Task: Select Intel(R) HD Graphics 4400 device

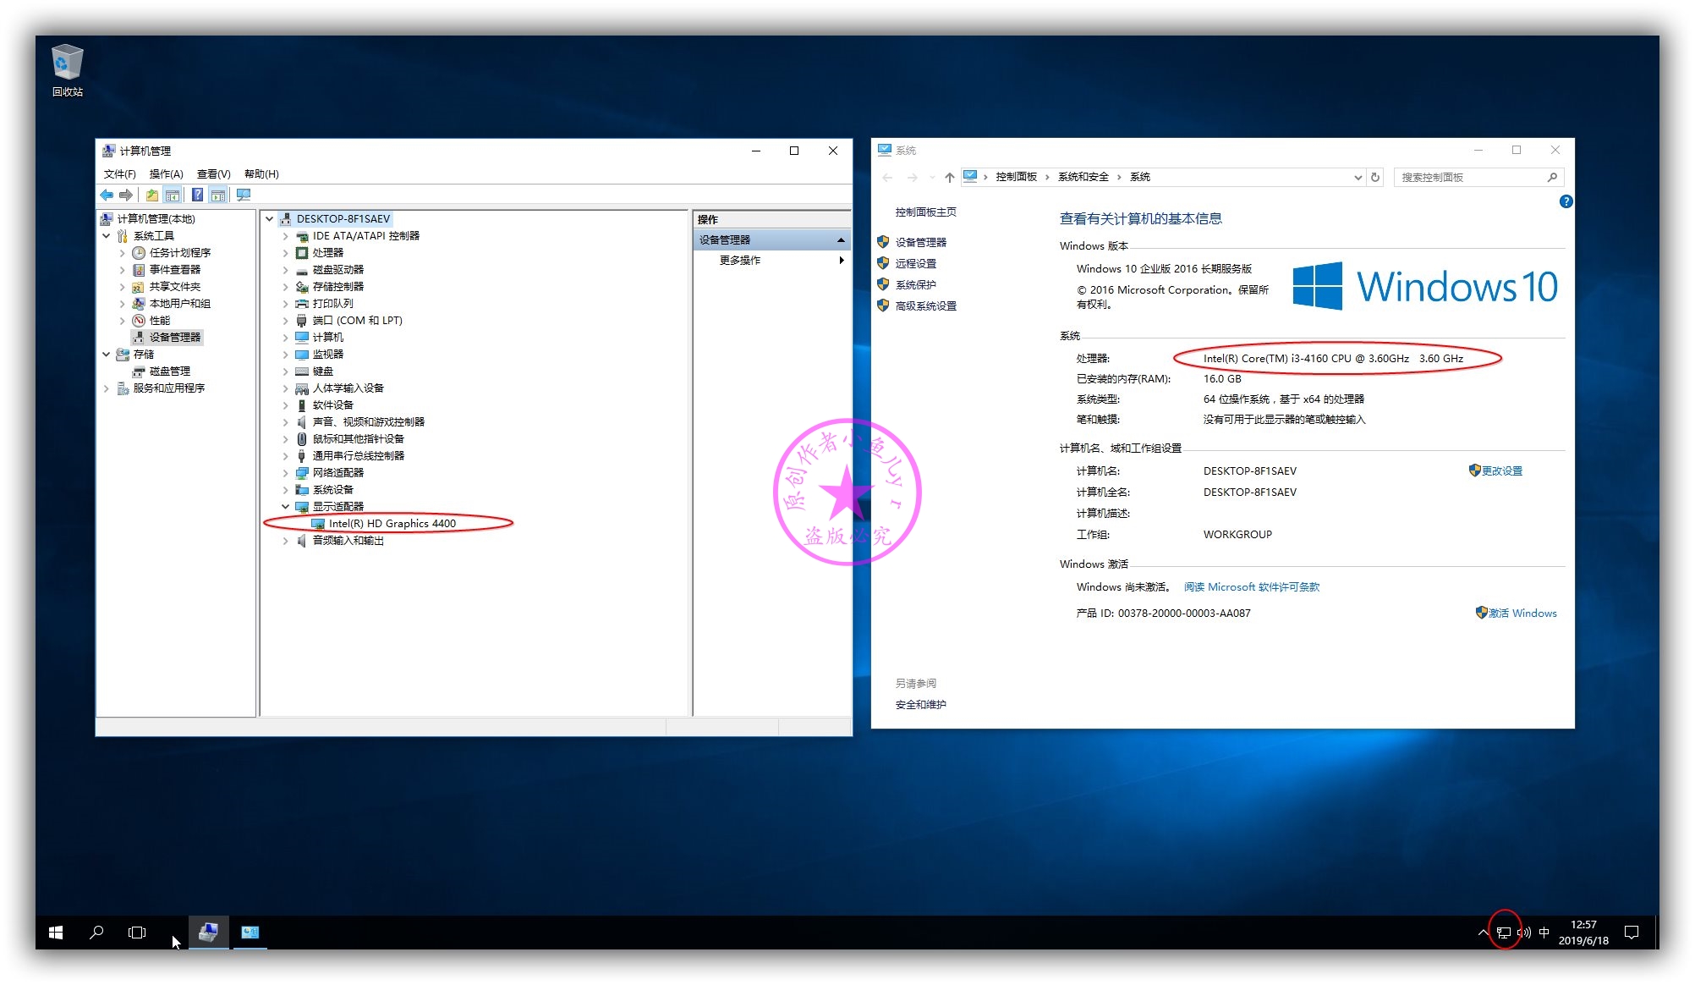Action: coord(392,524)
